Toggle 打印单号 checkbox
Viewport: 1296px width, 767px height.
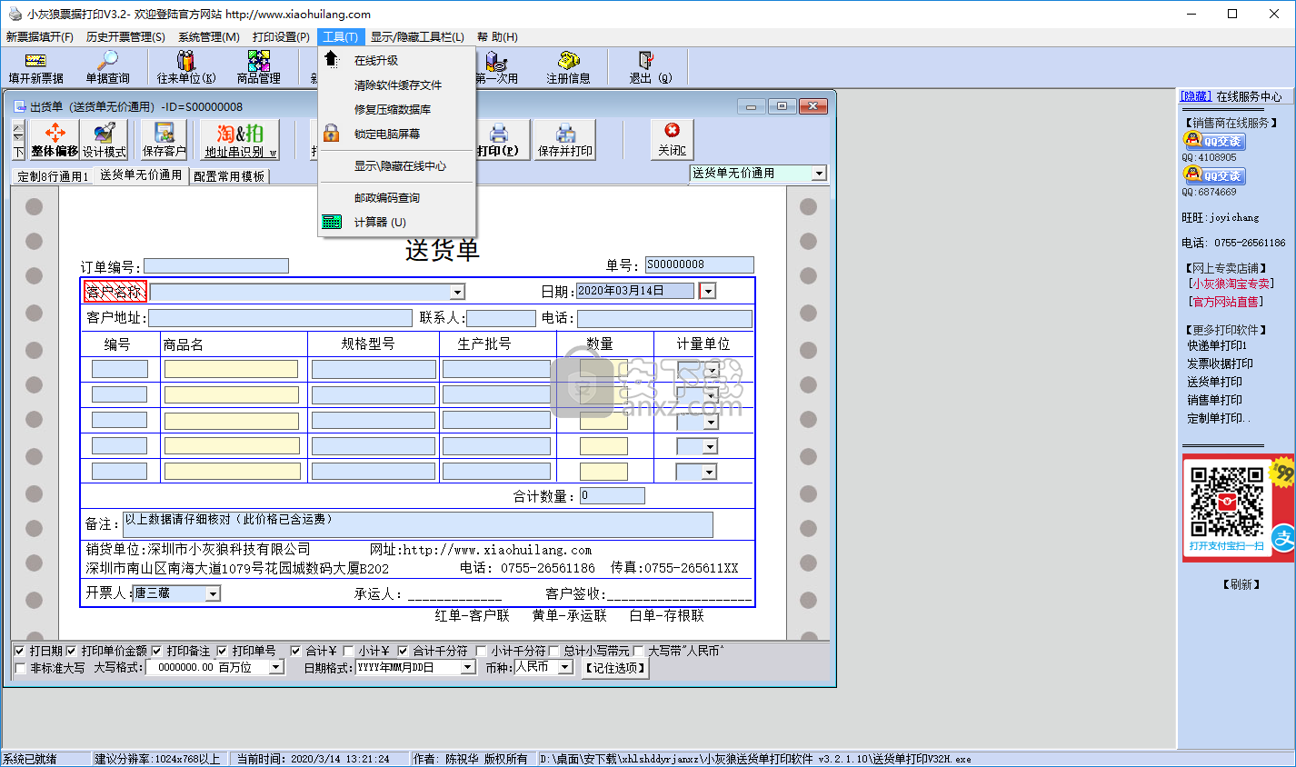(222, 651)
